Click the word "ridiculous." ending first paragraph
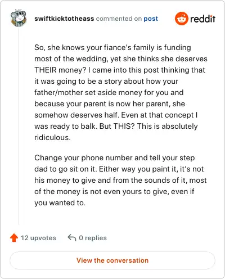225x279 pixels. pos(52,137)
